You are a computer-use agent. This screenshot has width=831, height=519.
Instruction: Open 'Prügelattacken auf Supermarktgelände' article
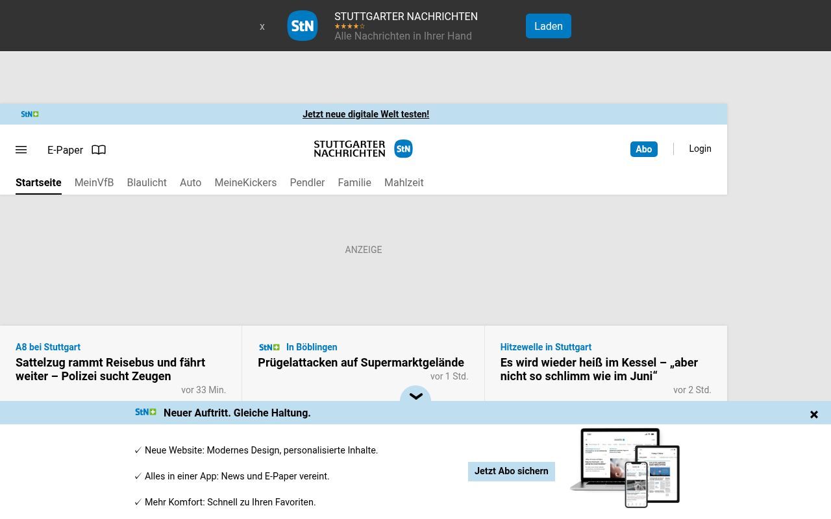(x=361, y=363)
